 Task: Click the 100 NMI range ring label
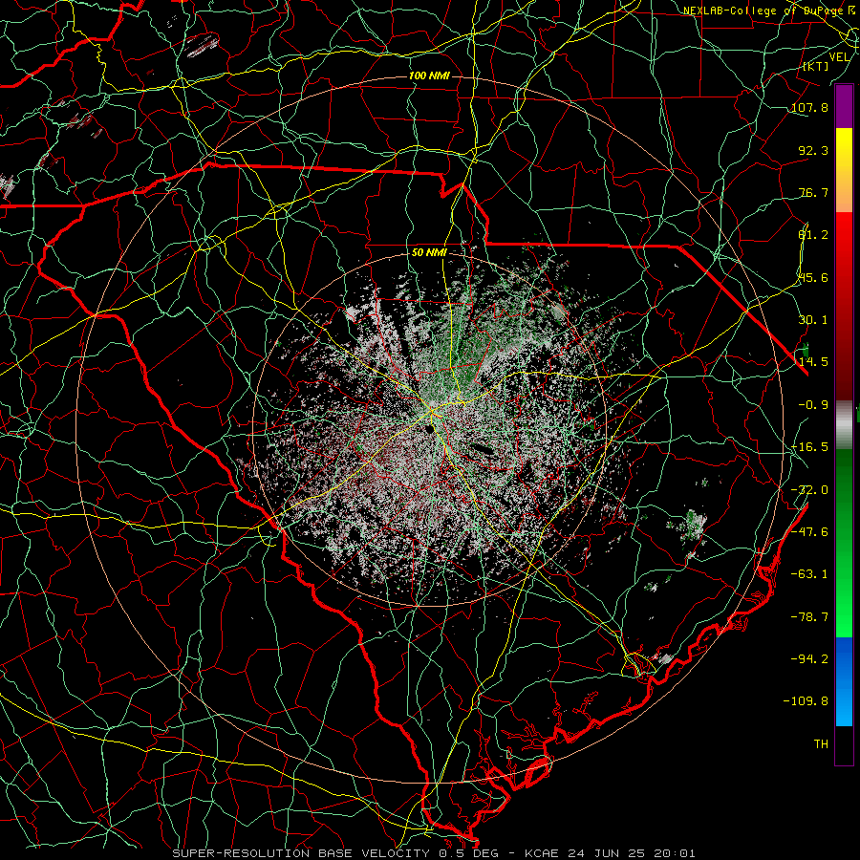coord(429,75)
